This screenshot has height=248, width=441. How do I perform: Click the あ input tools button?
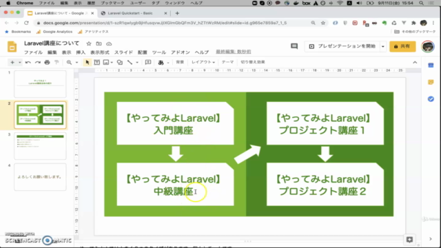[161, 63]
